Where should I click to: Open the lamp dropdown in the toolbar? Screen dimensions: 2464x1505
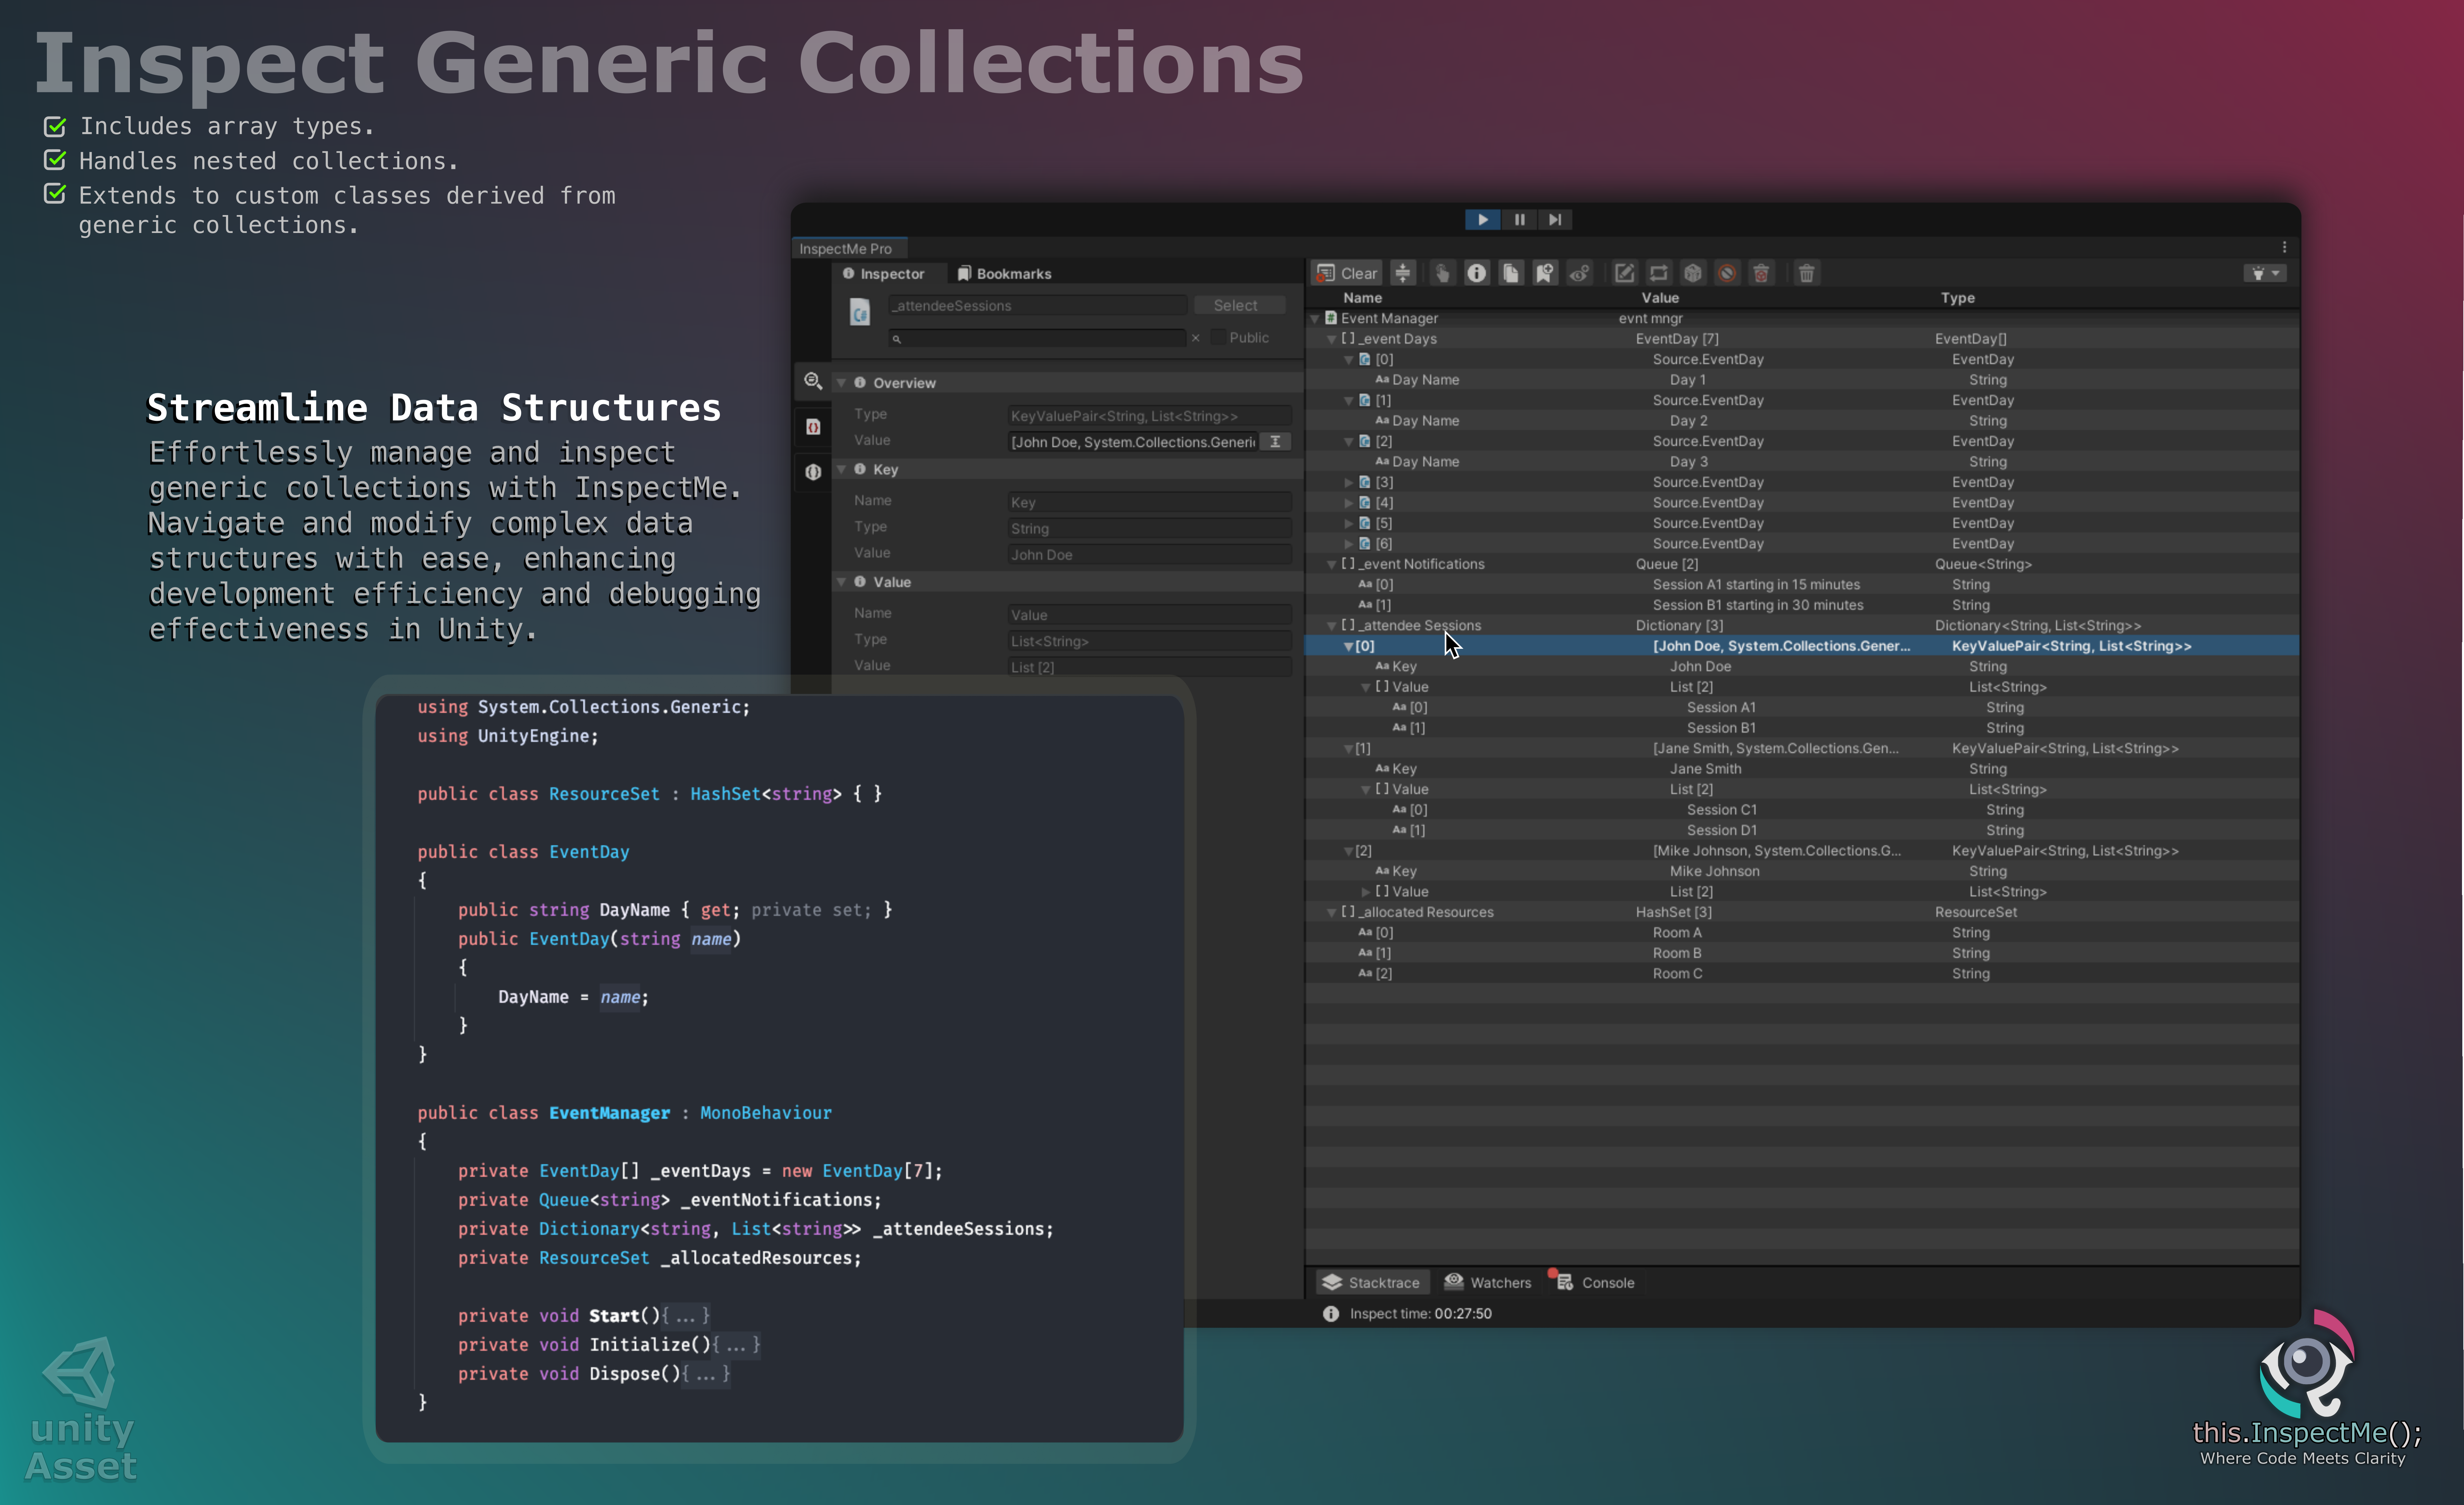tap(2265, 273)
